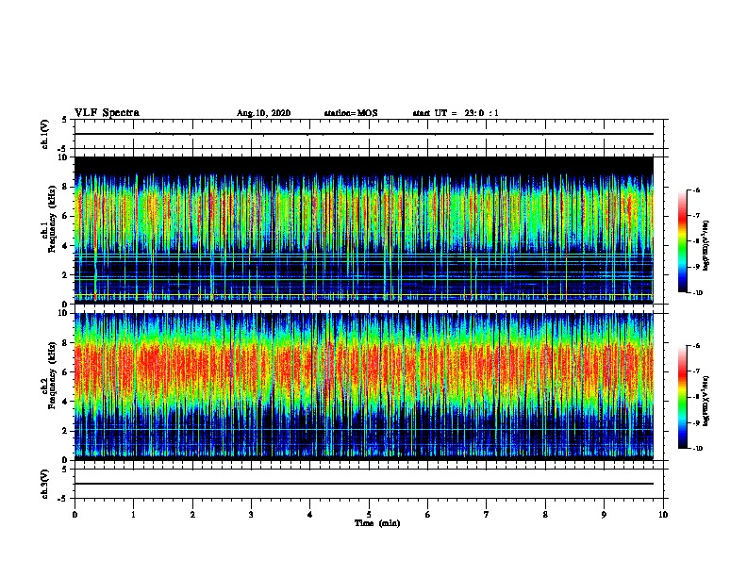Viewport: 747px width, 577px height.
Task: Click the log(PSD) label beside the ch.2 colorbar
Action: tap(706, 401)
